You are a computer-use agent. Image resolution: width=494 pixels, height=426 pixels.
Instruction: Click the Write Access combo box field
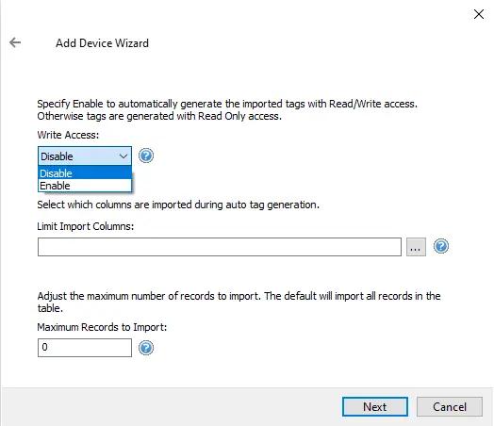click(x=85, y=156)
